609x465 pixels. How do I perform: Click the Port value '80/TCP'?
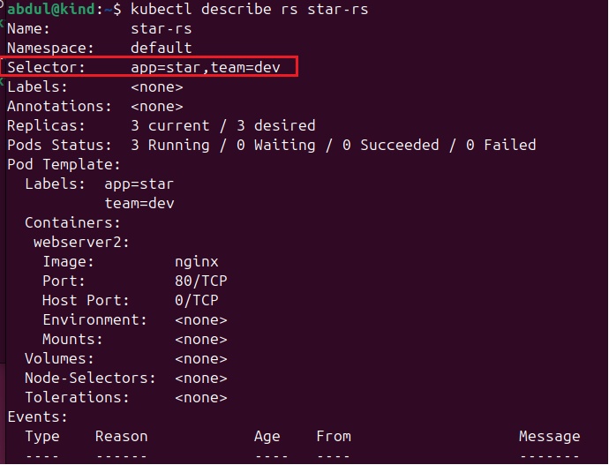point(200,281)
